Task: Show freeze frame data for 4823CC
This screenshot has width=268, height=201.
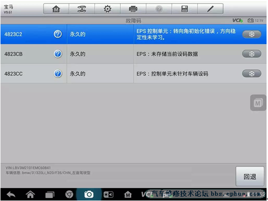Action: tap(252, 74)
